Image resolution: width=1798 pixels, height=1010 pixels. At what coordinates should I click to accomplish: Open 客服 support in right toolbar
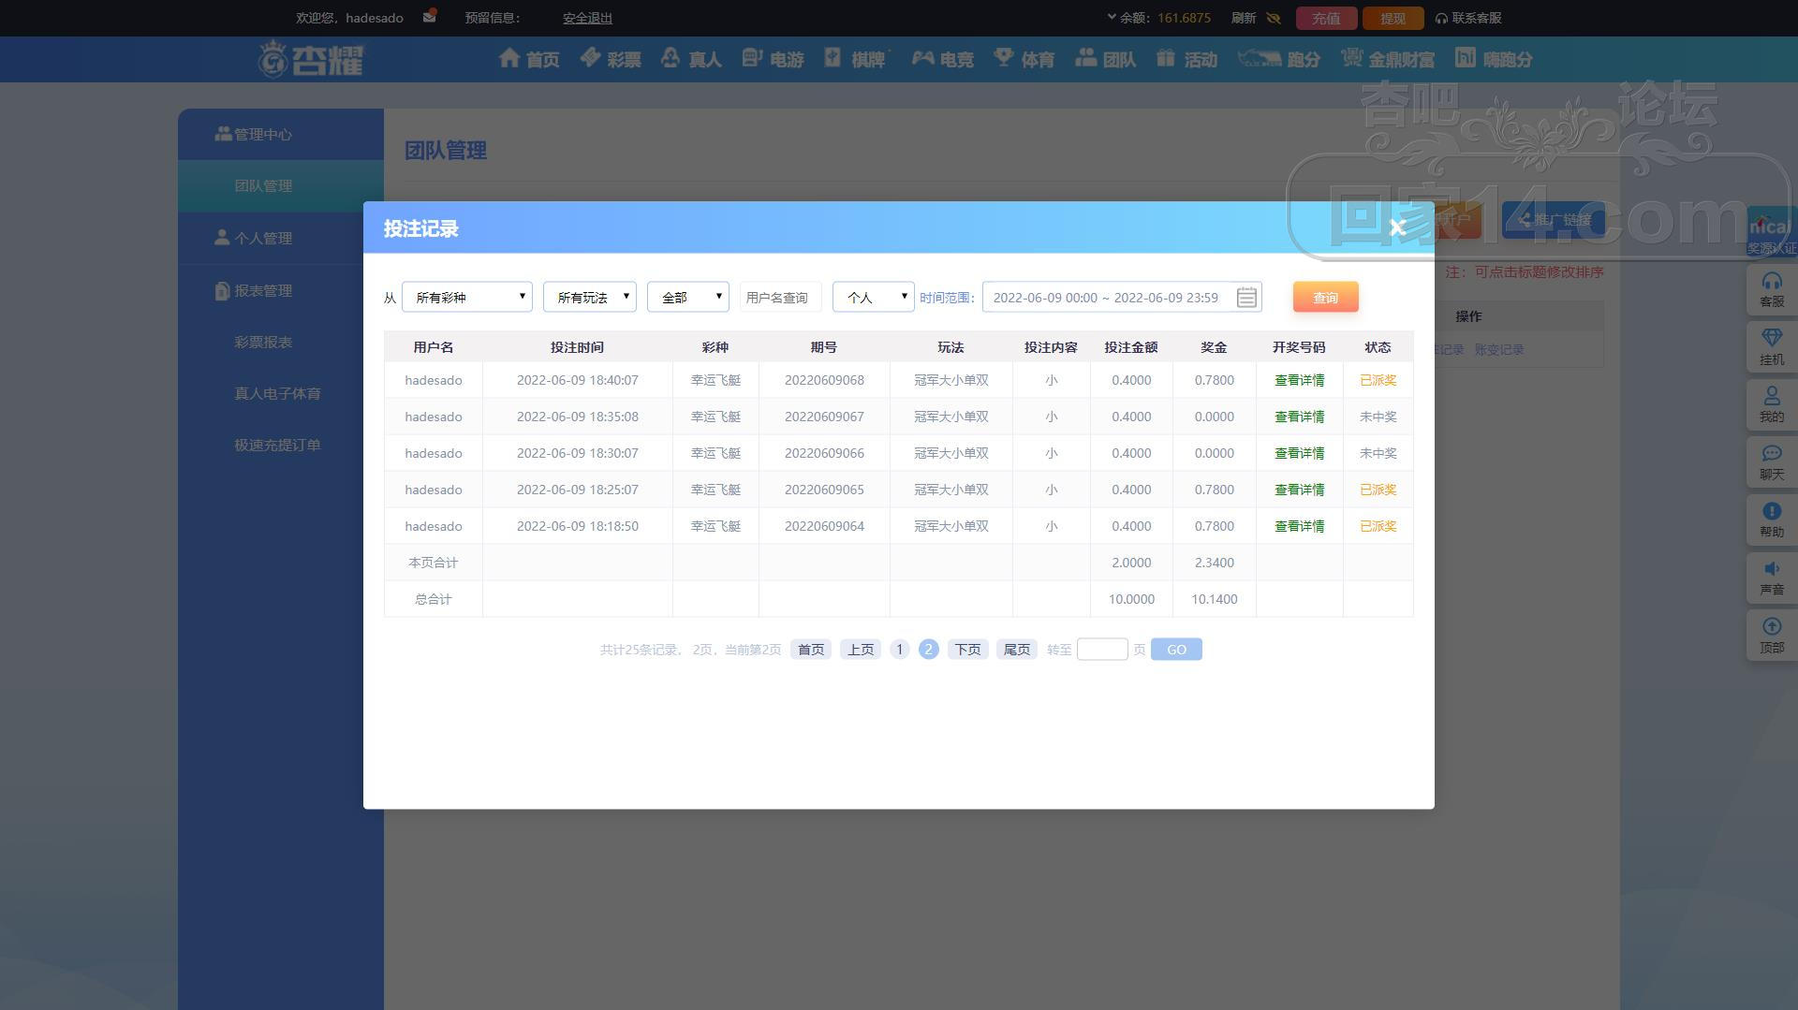pyautogui.click(x=1772, y=289)
